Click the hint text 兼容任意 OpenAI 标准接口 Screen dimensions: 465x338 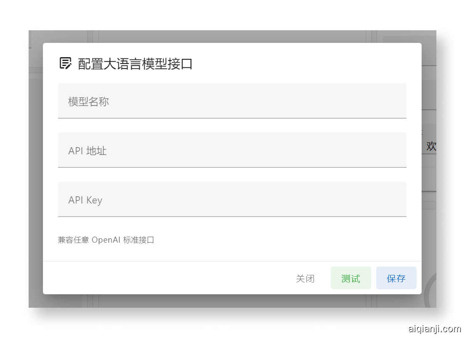point(106,240)
